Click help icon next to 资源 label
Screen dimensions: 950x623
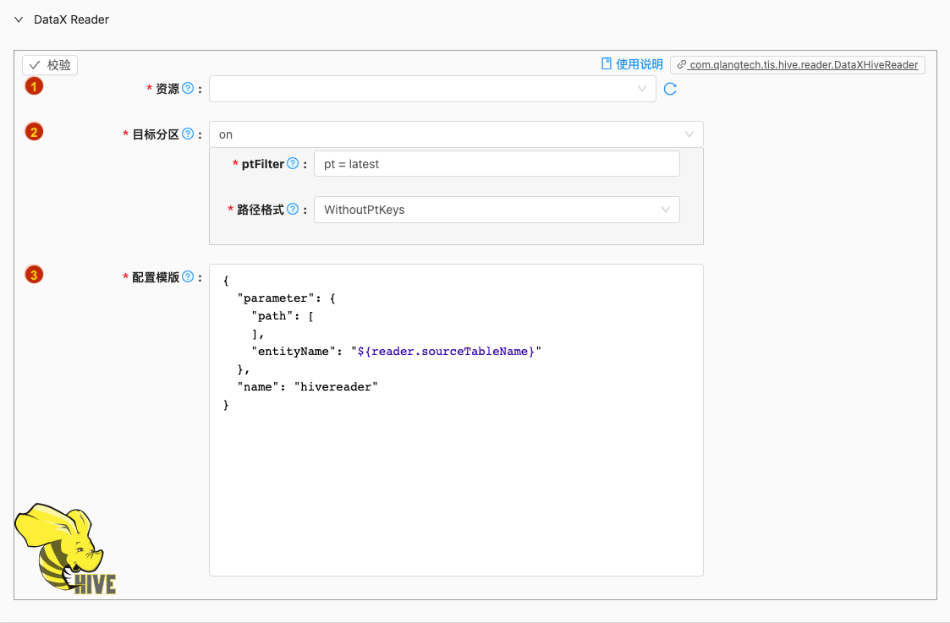click(188, 89)
